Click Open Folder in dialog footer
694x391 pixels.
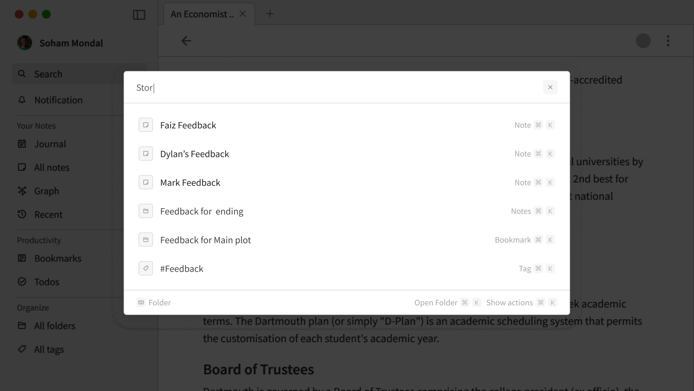(436, 303)
